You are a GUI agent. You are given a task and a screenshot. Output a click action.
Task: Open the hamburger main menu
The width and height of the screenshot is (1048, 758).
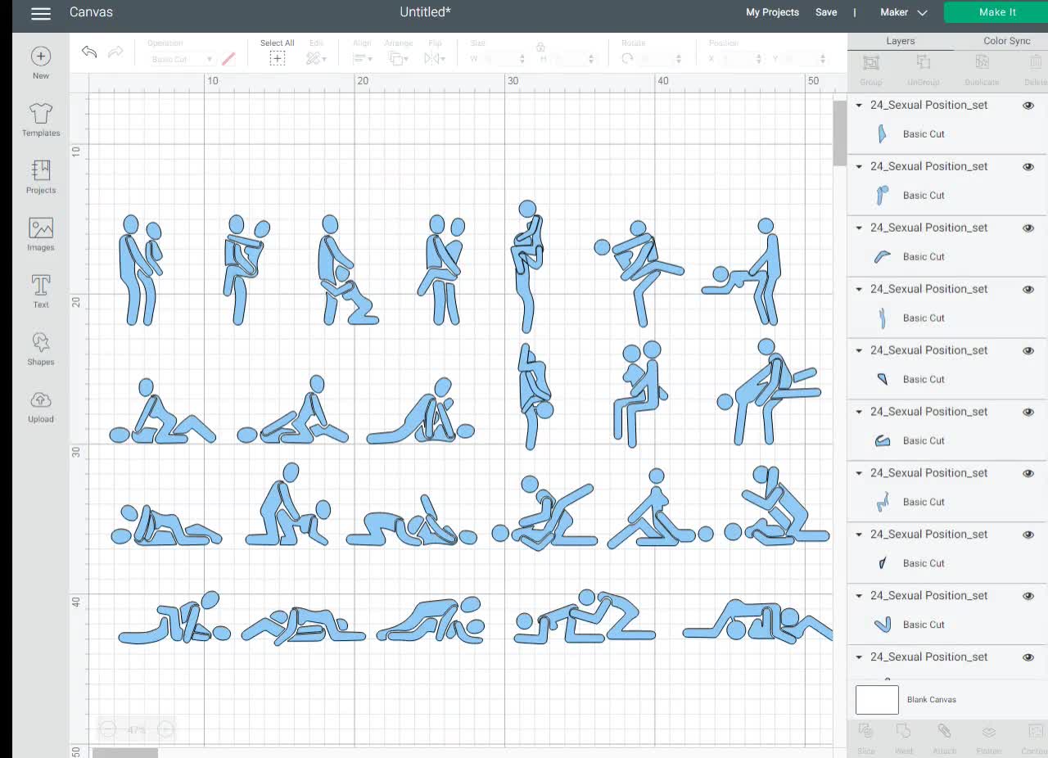click(x=40, y=13)
